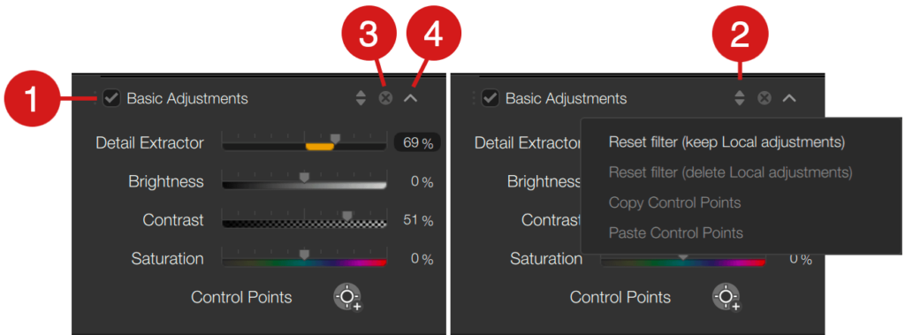Screen dimensions: 905x335
Task: Click the X icon in right panel header
Action: pyautogui.click(x=764, y=98)
